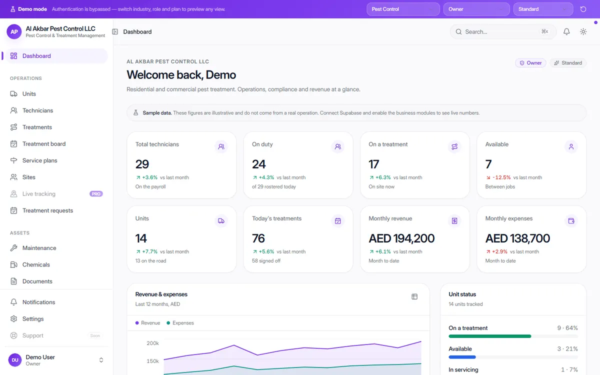Screen dimensions: 600x375
Task: Collapse the sidebar with the panel icon
Action: [x=115, y=31]
